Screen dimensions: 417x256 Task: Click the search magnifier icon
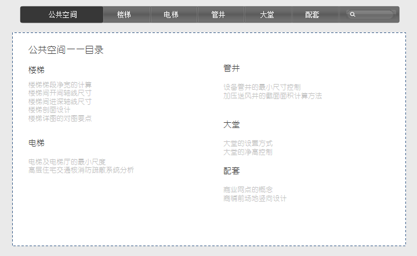(x=353, y=14)
